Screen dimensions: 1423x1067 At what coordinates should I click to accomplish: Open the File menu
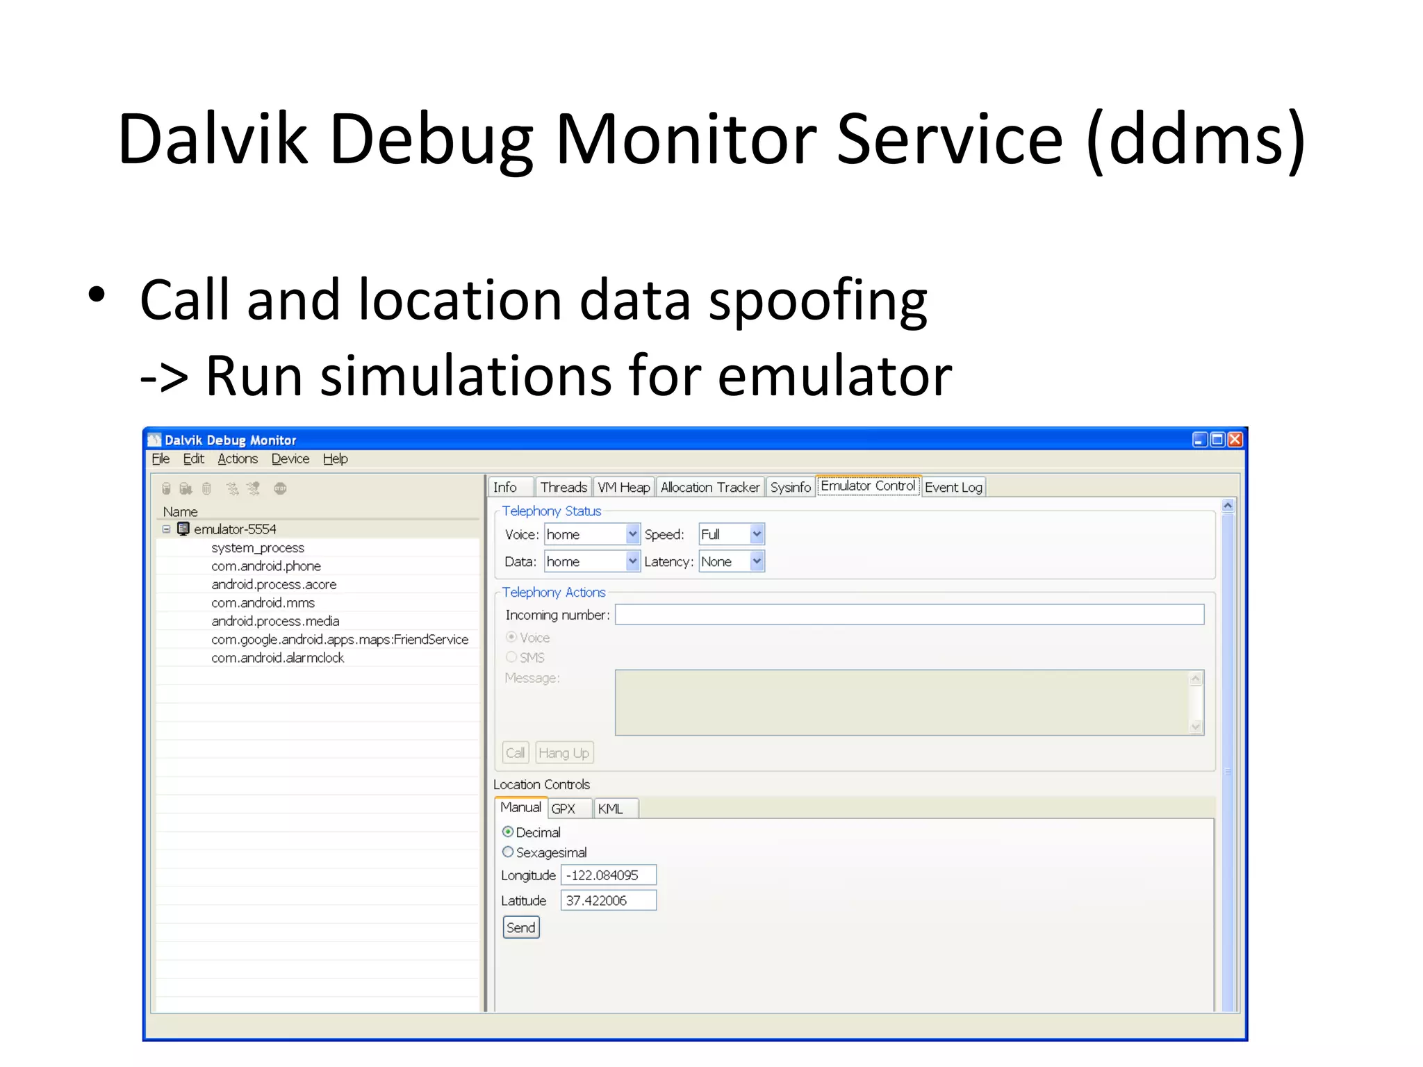click(x=161, y=458)
